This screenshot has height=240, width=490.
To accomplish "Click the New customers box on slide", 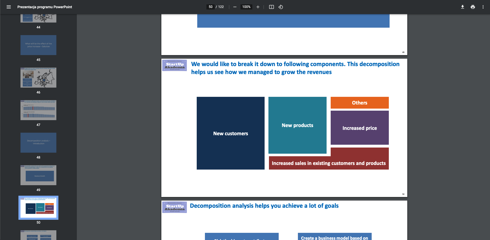I will (231, 133).
